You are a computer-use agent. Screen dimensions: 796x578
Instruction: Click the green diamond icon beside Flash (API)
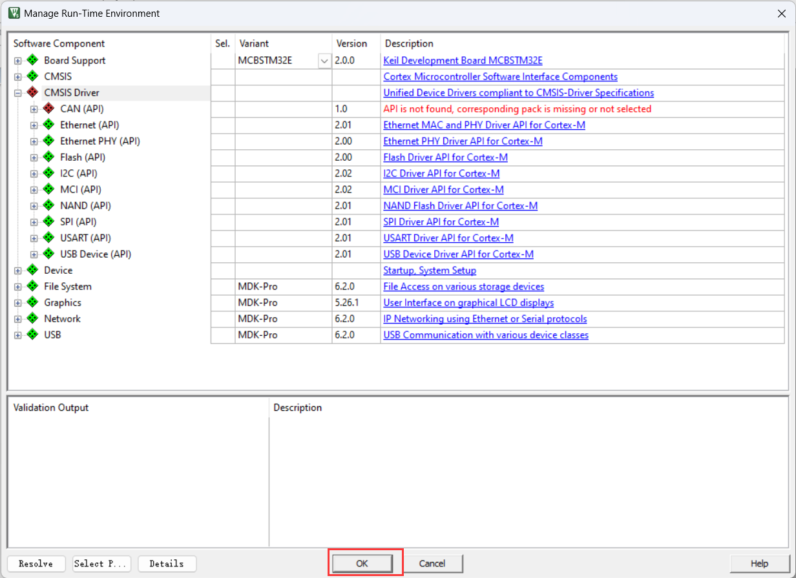48,157
